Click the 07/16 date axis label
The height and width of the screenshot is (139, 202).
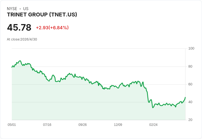pyautogui.click(x=47, y=125)
